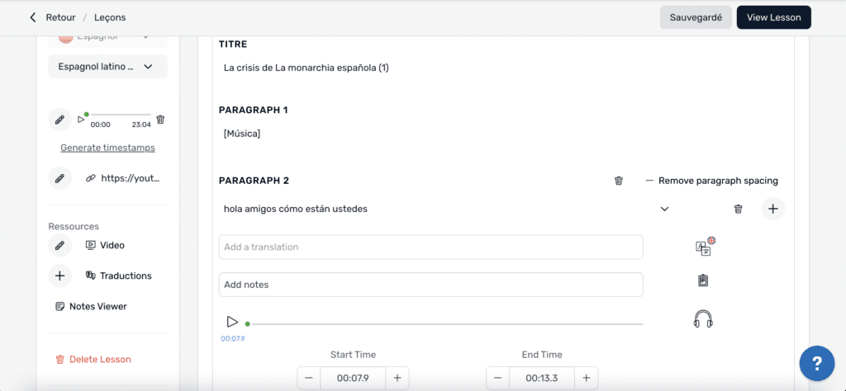This screenshot has height=391, width=846.
Task: Toggle Remove paragraph spacing
Action: (x=711, y=181)
